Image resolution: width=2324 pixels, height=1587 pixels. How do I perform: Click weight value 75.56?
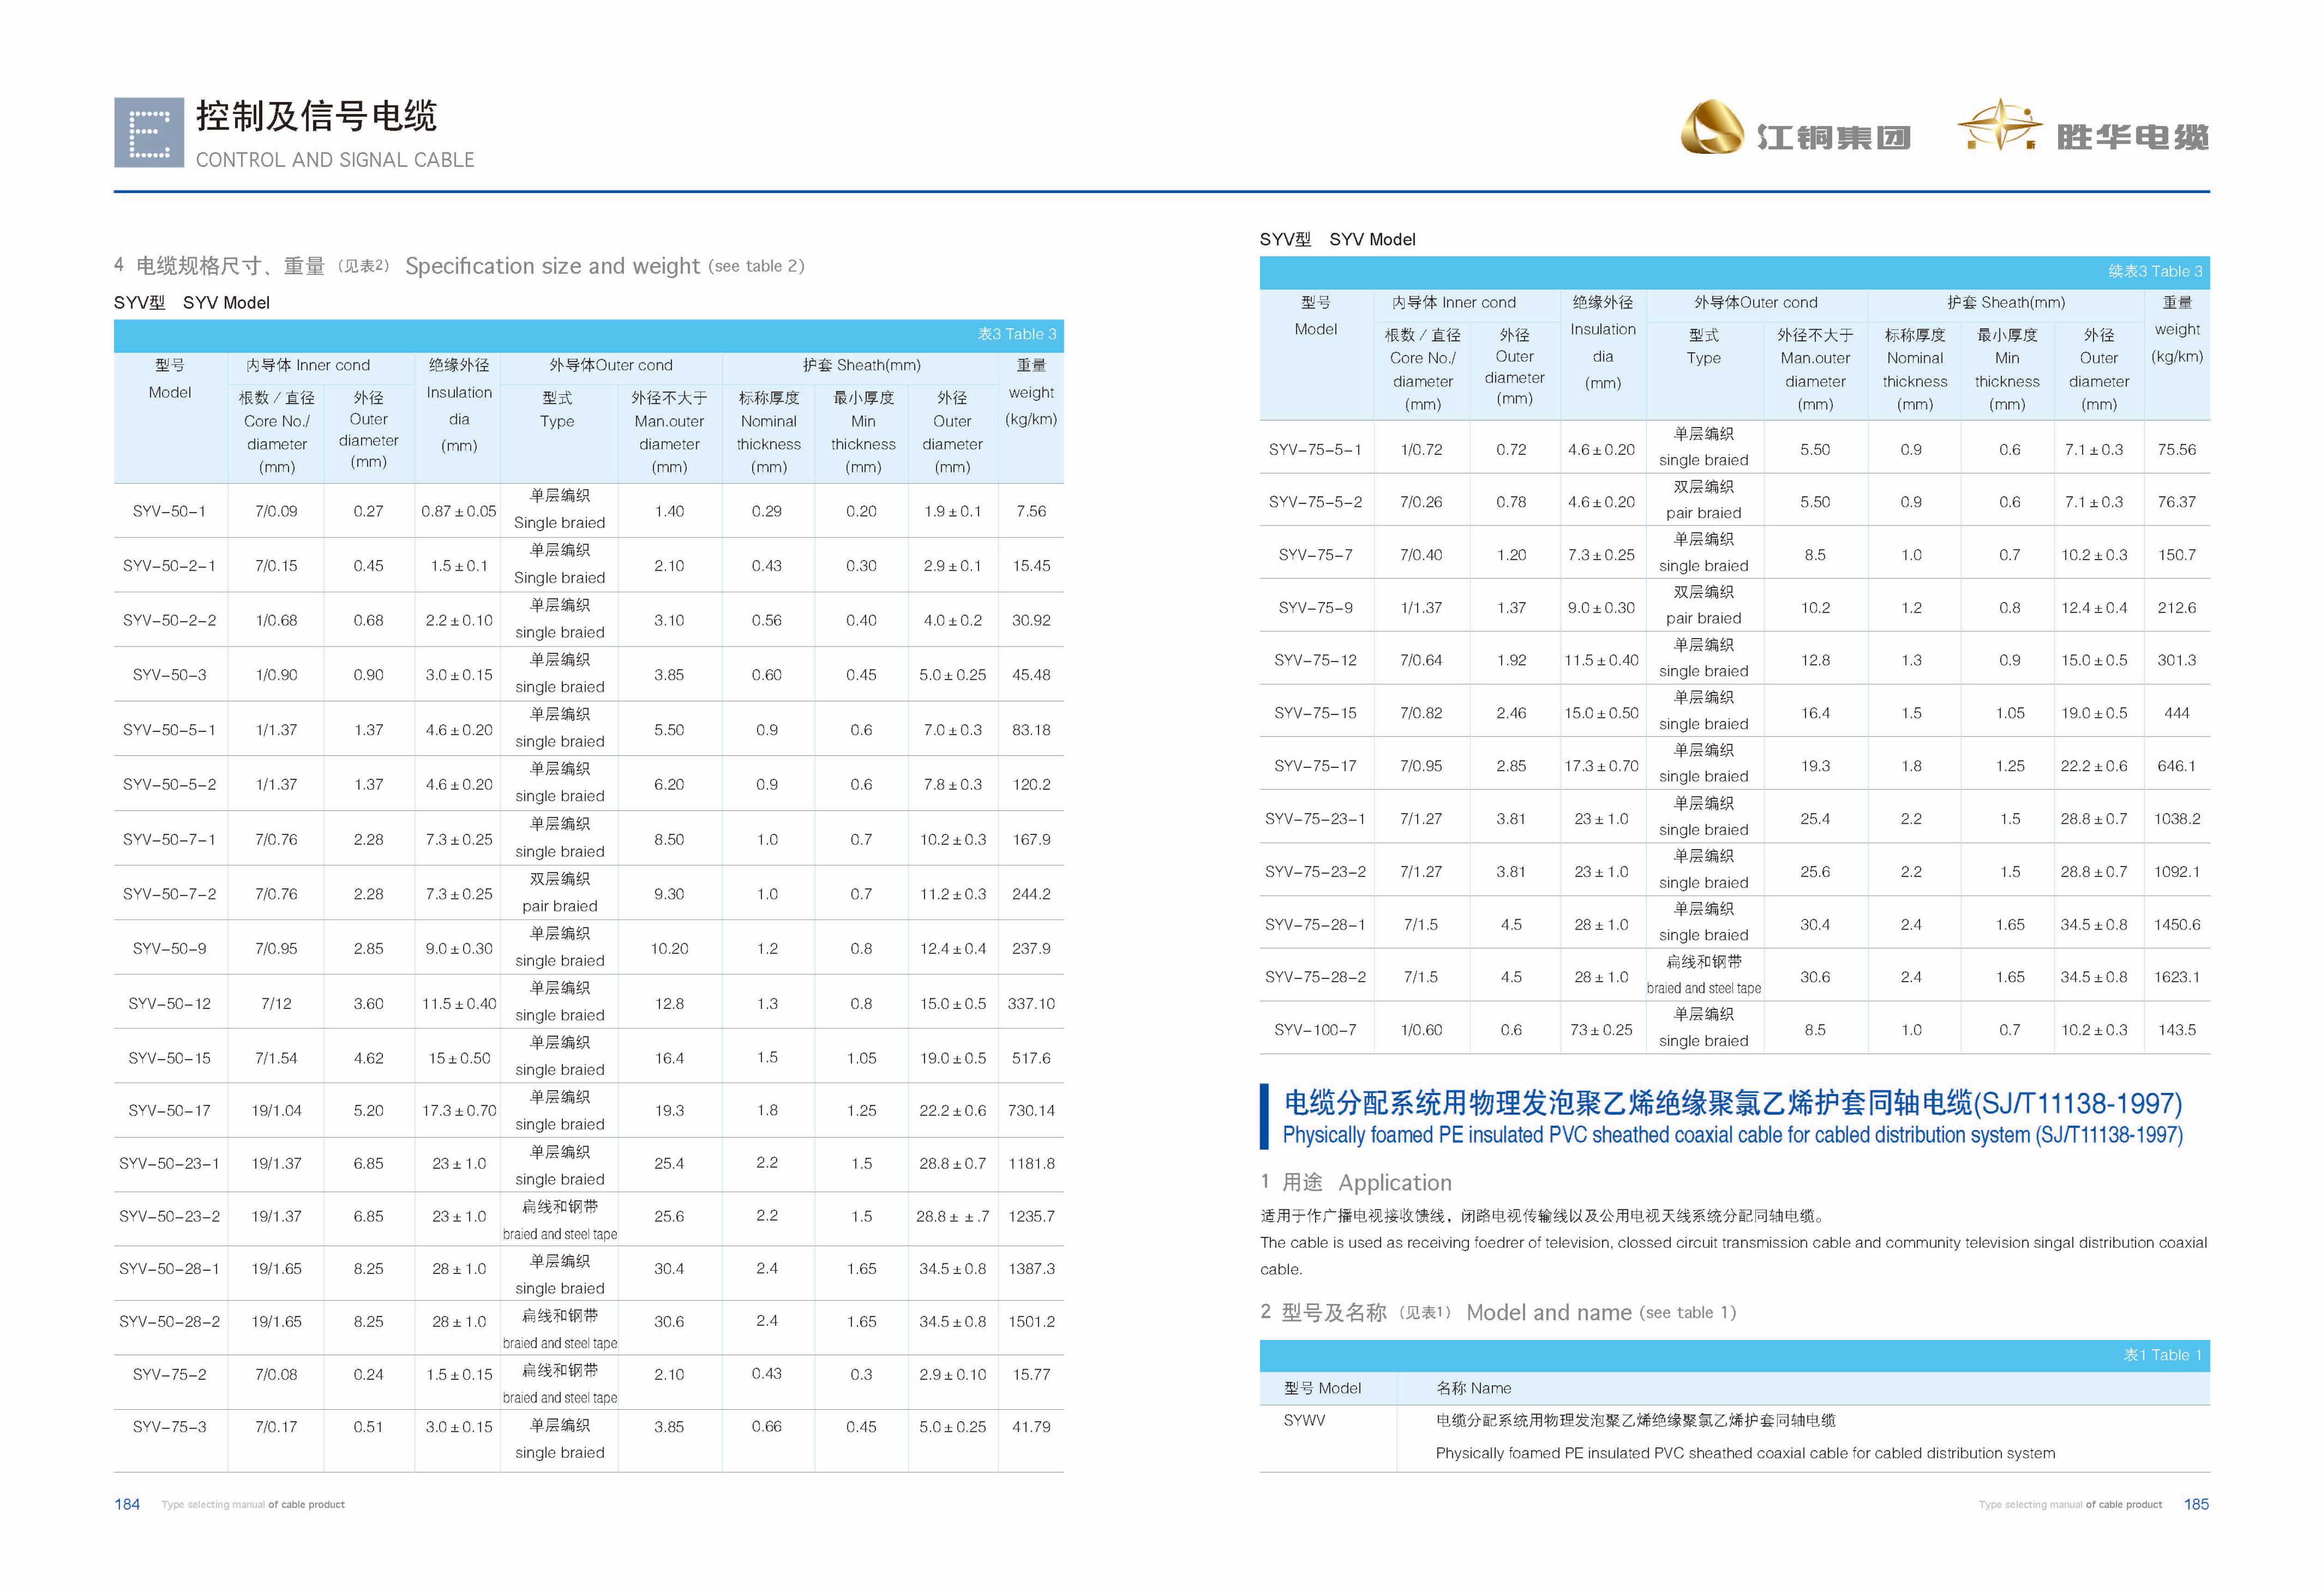[x=2177, y=450]
